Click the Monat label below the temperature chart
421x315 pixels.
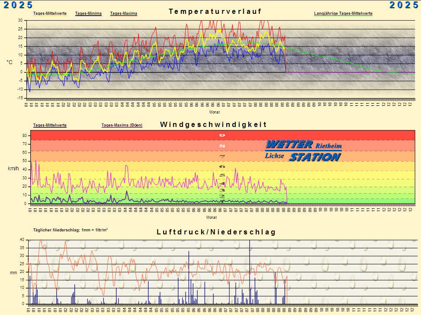click(x=215, y=112)
